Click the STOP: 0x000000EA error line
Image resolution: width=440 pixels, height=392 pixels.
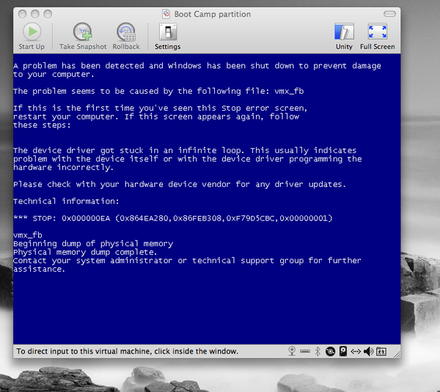[172, 218]
